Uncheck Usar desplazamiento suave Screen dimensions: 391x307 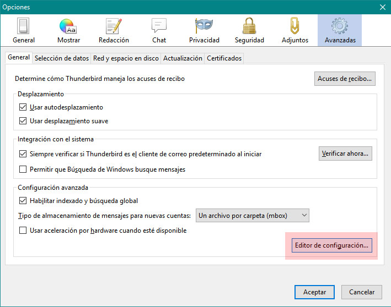tap(23, 121)
